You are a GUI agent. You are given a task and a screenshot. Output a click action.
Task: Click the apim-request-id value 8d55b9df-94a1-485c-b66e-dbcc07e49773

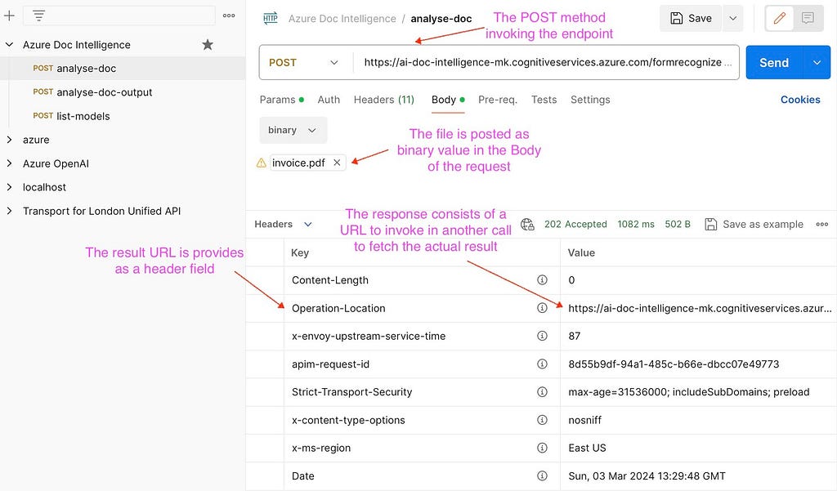(674, 364)
